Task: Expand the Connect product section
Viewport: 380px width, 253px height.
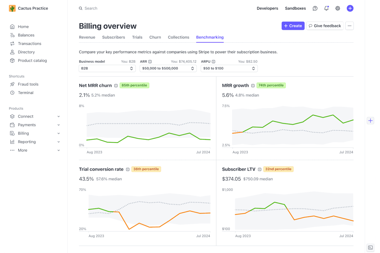Action: click(x=59, y=116)
